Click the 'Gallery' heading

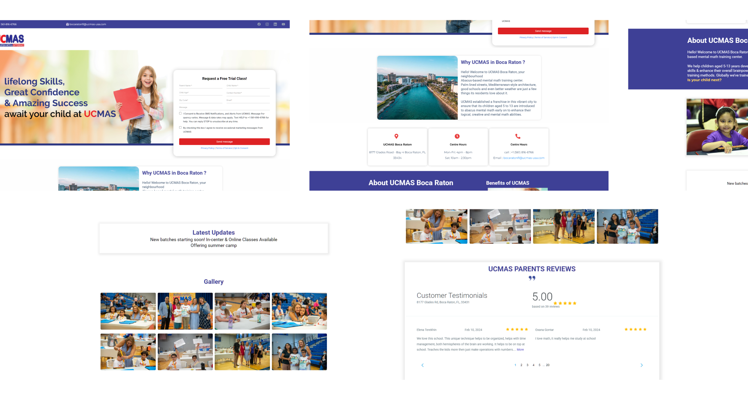point(213,281)
